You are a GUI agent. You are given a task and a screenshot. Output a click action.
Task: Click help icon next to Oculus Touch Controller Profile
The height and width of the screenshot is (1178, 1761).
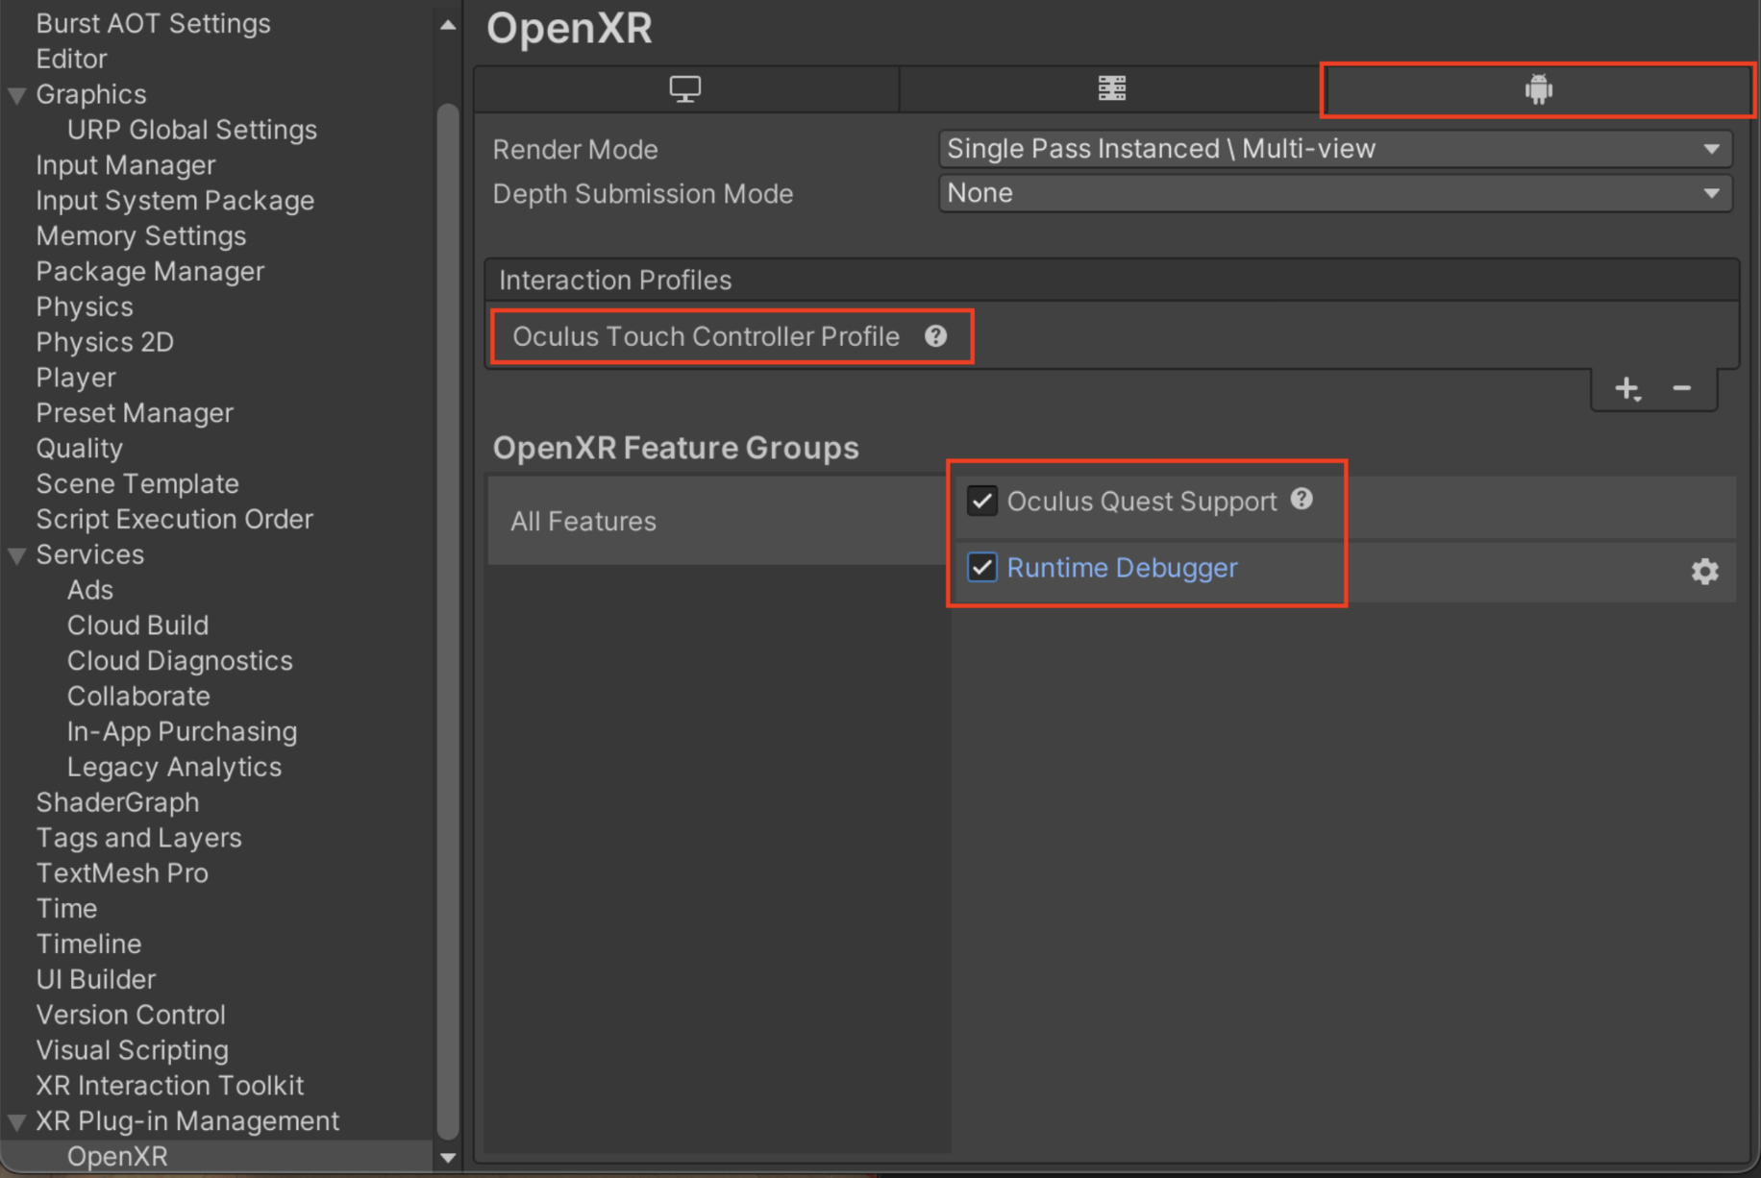coord(936,336)
